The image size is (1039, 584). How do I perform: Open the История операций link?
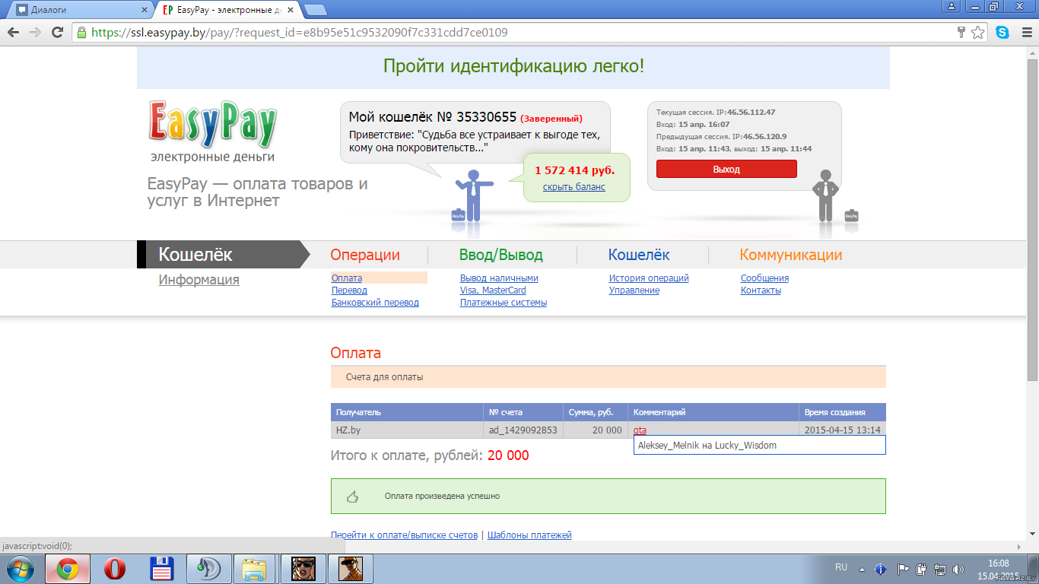click(x=649, y=278)
